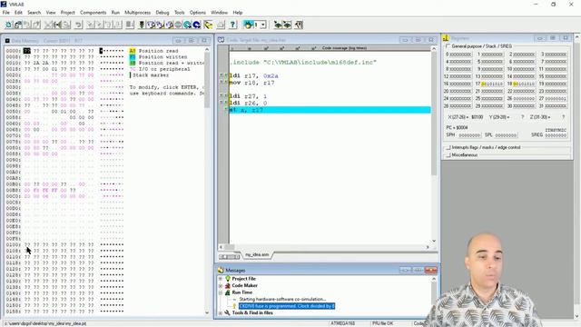Toggle Interrupts flags / masks / edge control checkbox
This screenshot has width=581, height=327.
click(448, 147)
